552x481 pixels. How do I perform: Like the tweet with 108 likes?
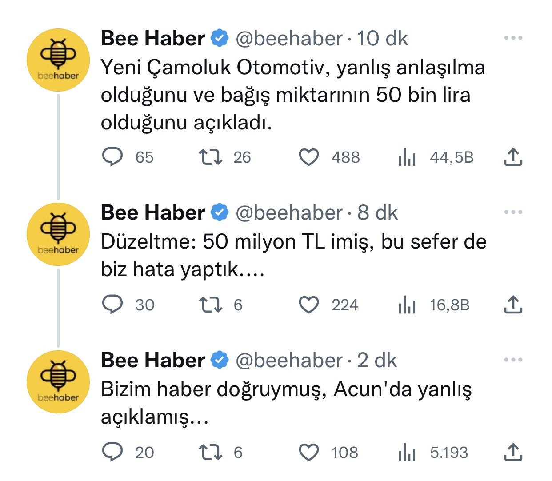[308, 453]
